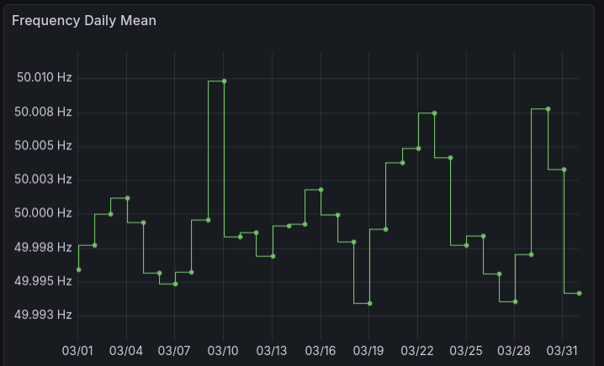Viewport: 604px width, 366px height.
Task: Click the highest data point near 03/10
Action: (224, 81)
